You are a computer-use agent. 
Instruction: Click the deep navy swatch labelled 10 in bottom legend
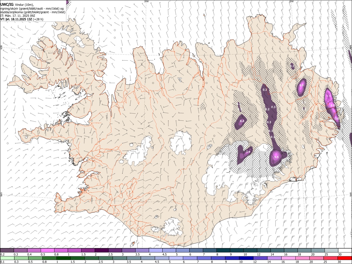coord(246,258)
